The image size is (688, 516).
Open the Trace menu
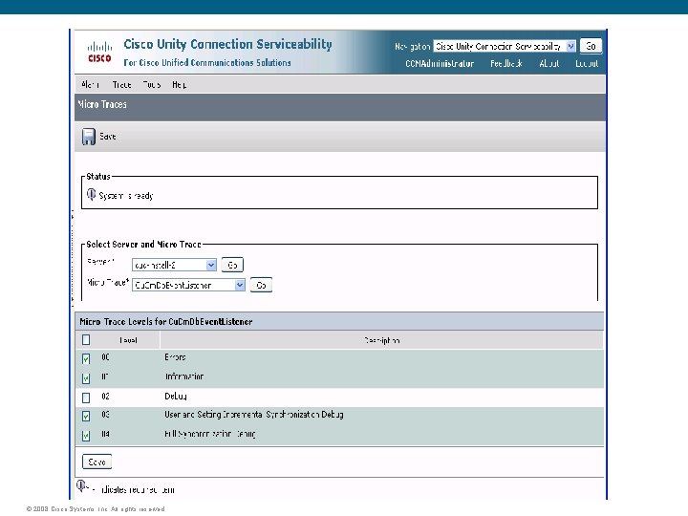tap(121, 85)
